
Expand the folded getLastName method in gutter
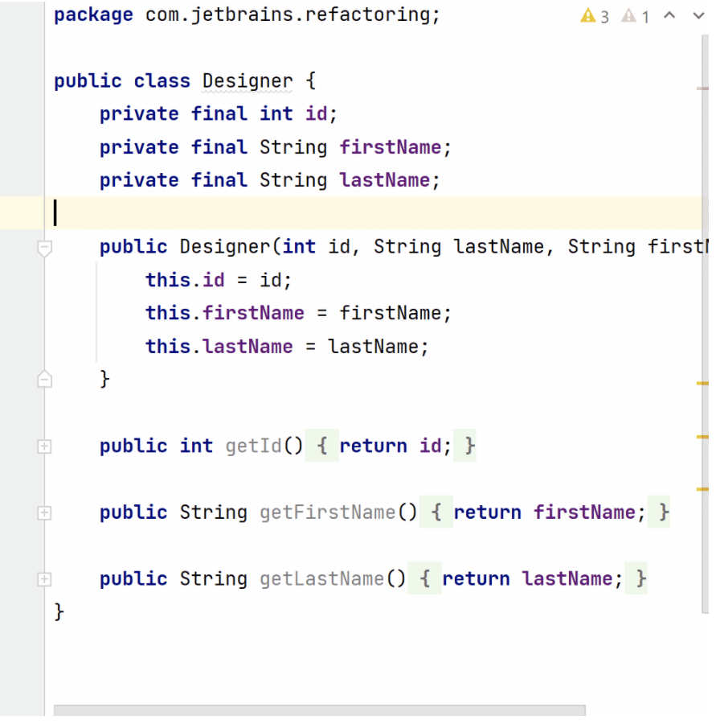point(45,578)
